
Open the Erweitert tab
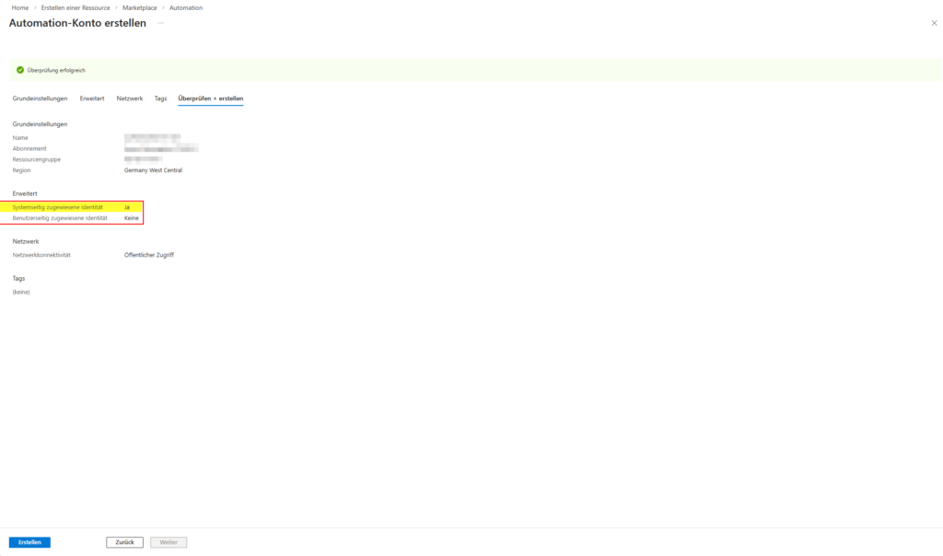tap(92, 98)
